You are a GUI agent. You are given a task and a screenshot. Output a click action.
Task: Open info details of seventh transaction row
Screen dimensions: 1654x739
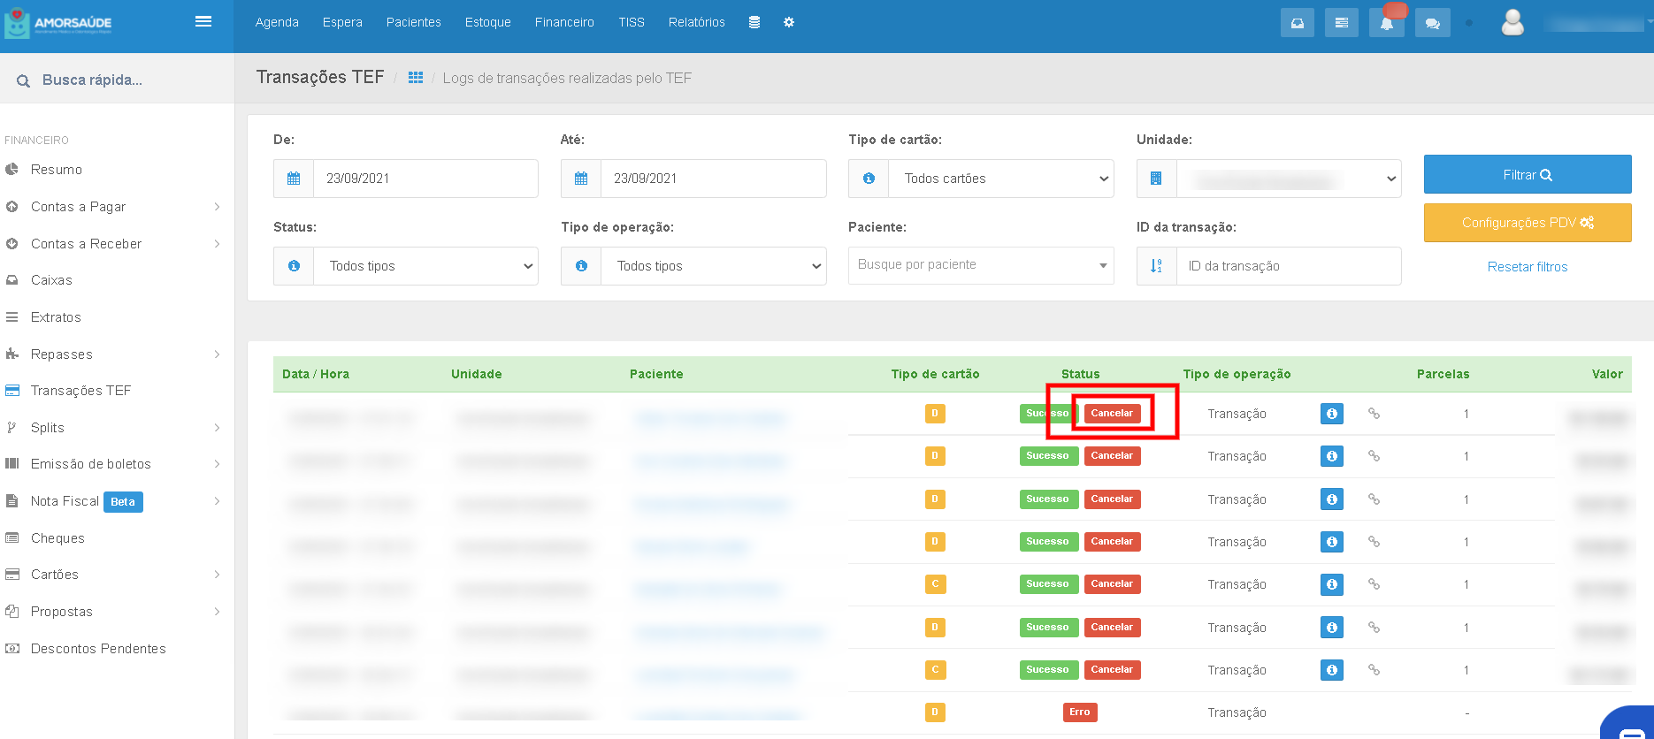1332,670
